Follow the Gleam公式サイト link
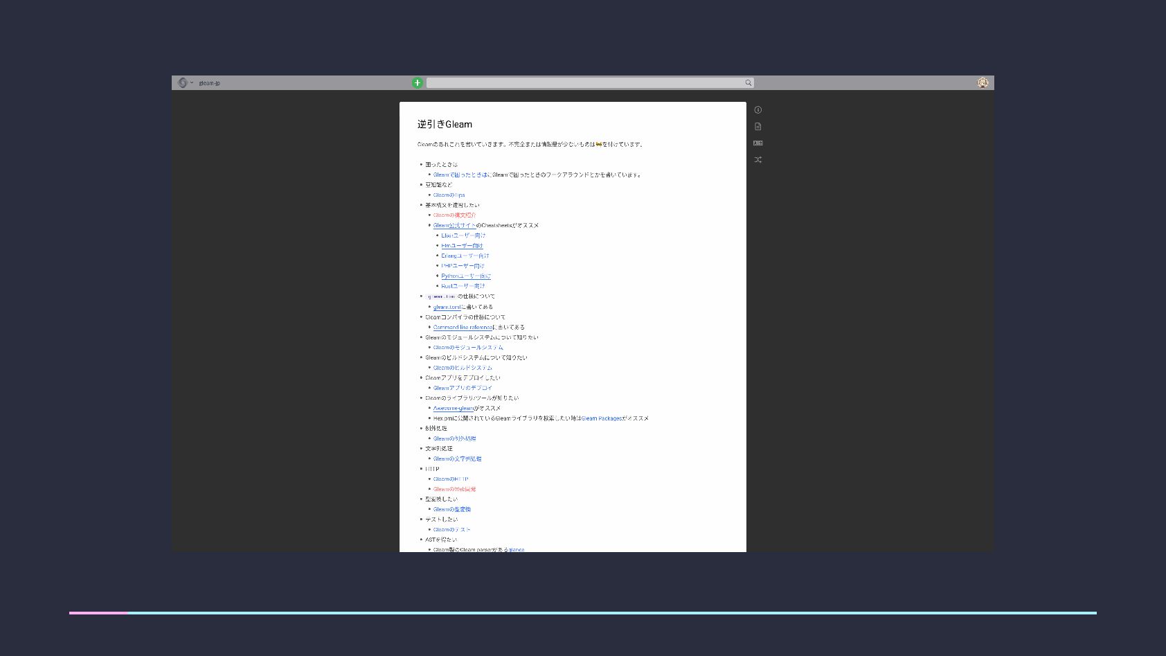1166x656 pixels. point(454,226)
